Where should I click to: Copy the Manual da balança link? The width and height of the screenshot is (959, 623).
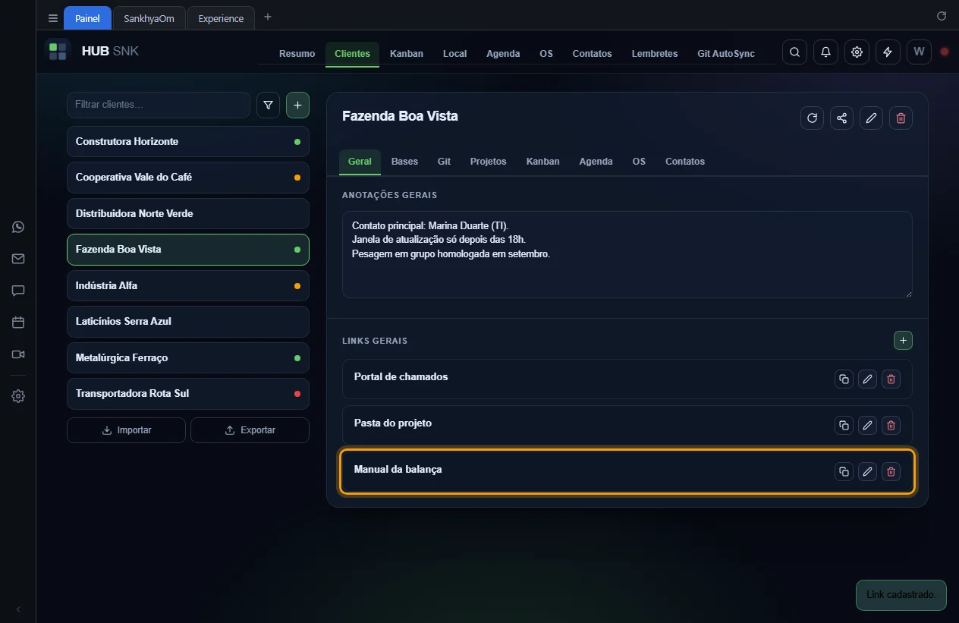point(844,471)
